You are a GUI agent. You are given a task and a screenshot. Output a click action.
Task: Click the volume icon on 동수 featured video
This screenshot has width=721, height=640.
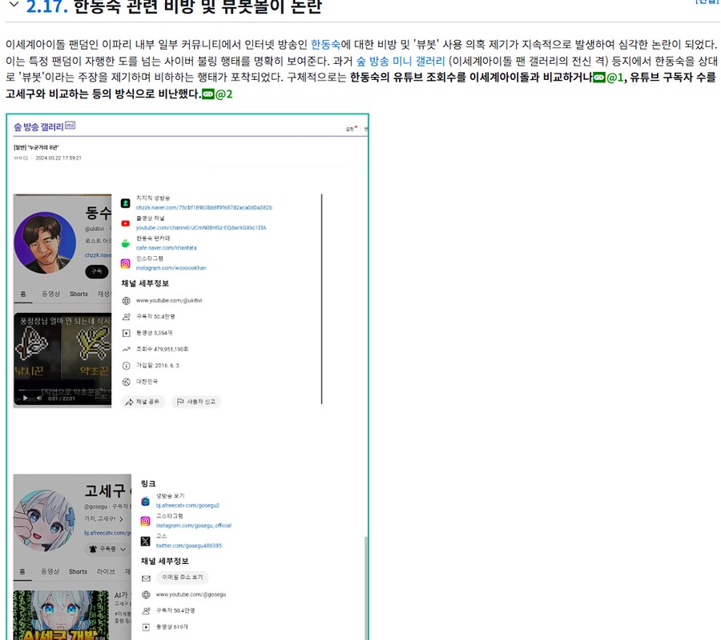39,398
